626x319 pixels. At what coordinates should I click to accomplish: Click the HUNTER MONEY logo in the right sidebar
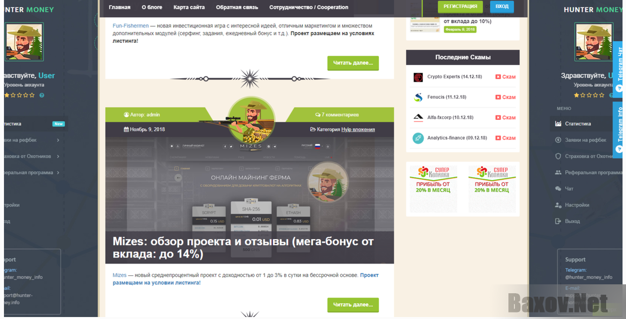[593, 10]
